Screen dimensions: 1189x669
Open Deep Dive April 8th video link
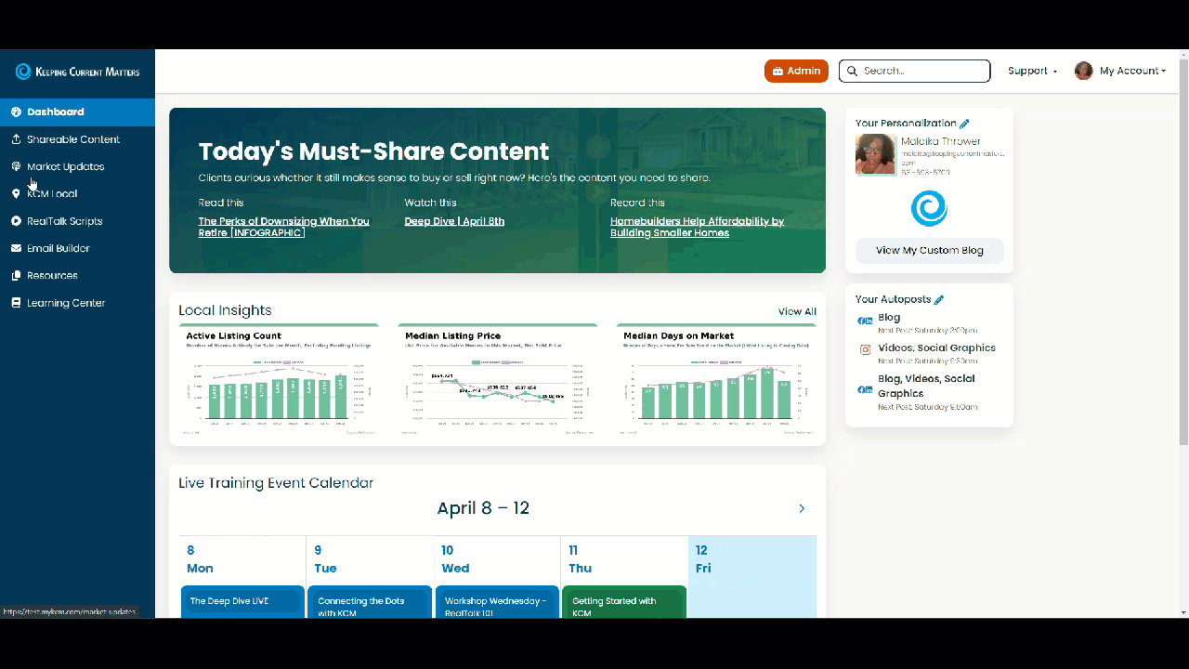click(x=454, y=221)
